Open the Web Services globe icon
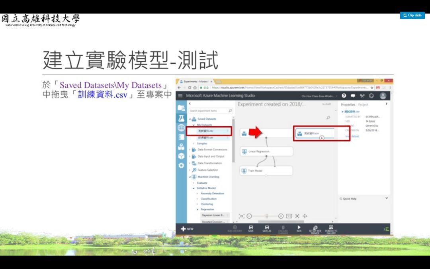Screen dimensions: 430x269 tap(181, 128)
